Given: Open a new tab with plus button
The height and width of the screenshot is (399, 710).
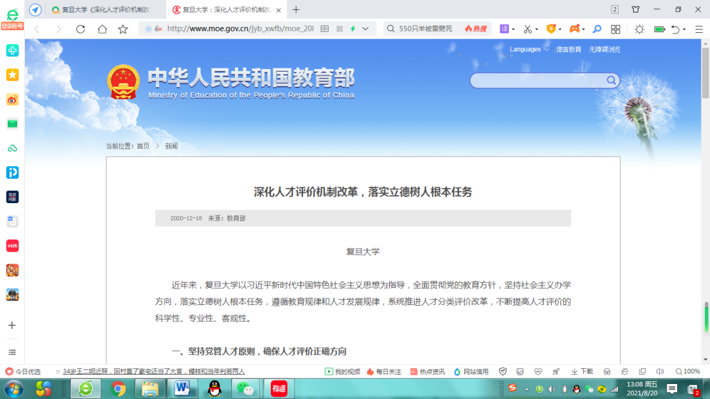Looking at the screenshot, I should 296,10.
